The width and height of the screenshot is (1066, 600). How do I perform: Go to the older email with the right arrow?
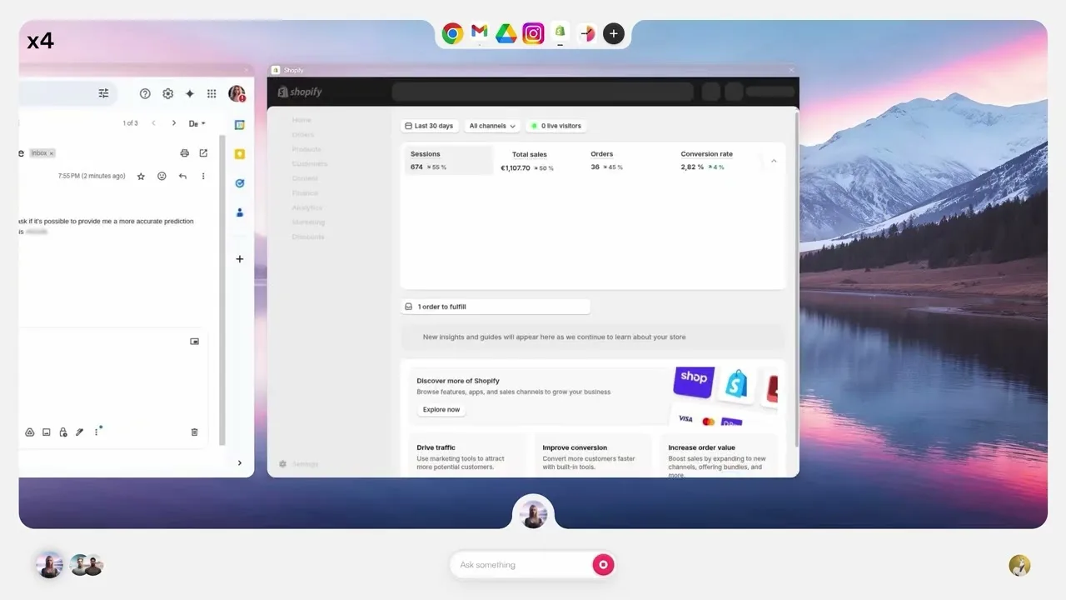[174, 123]
